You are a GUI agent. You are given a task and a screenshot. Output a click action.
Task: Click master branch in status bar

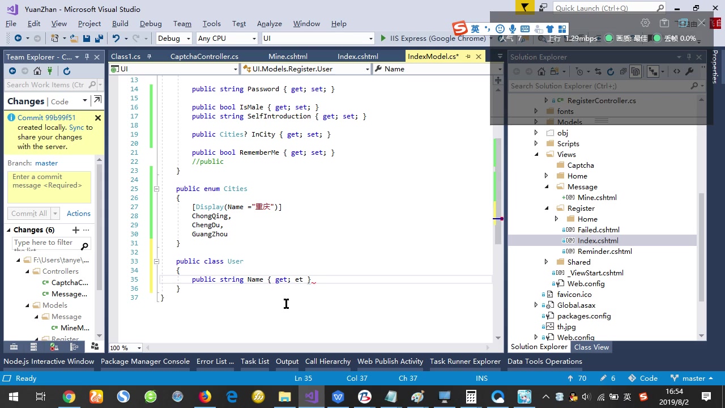[693, 378]
